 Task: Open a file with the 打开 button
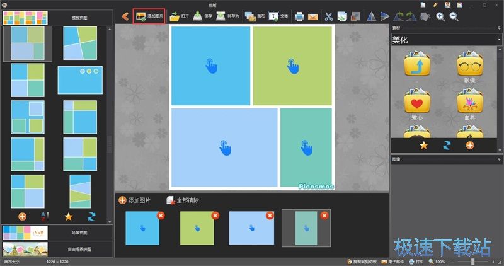(x=180, y=16)
